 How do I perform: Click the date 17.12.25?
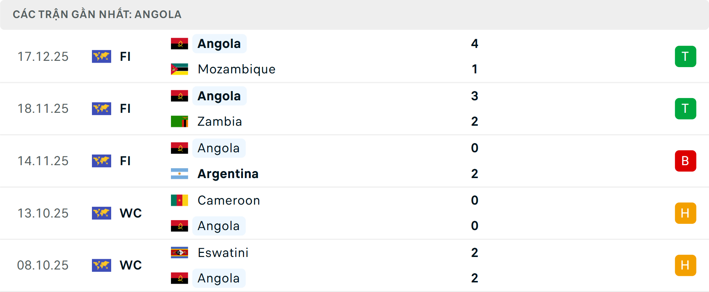pos(43,56)
